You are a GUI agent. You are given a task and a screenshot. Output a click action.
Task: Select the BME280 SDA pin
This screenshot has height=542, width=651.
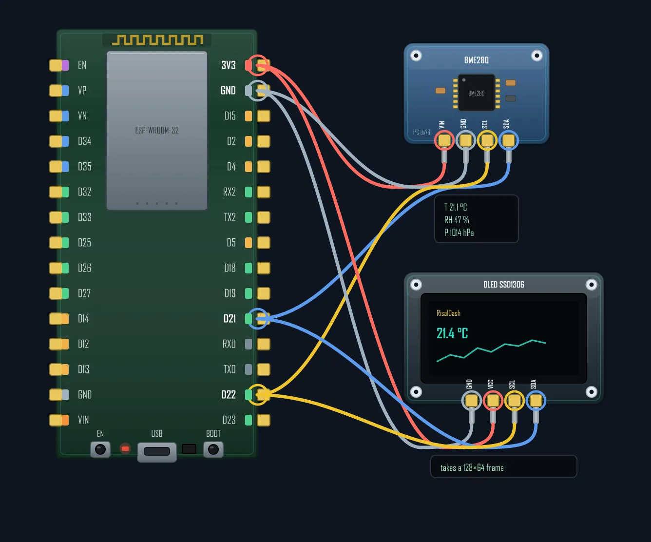point(508,140)
